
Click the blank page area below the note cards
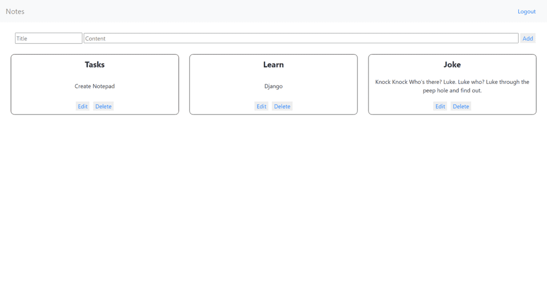tap(273, 214)
